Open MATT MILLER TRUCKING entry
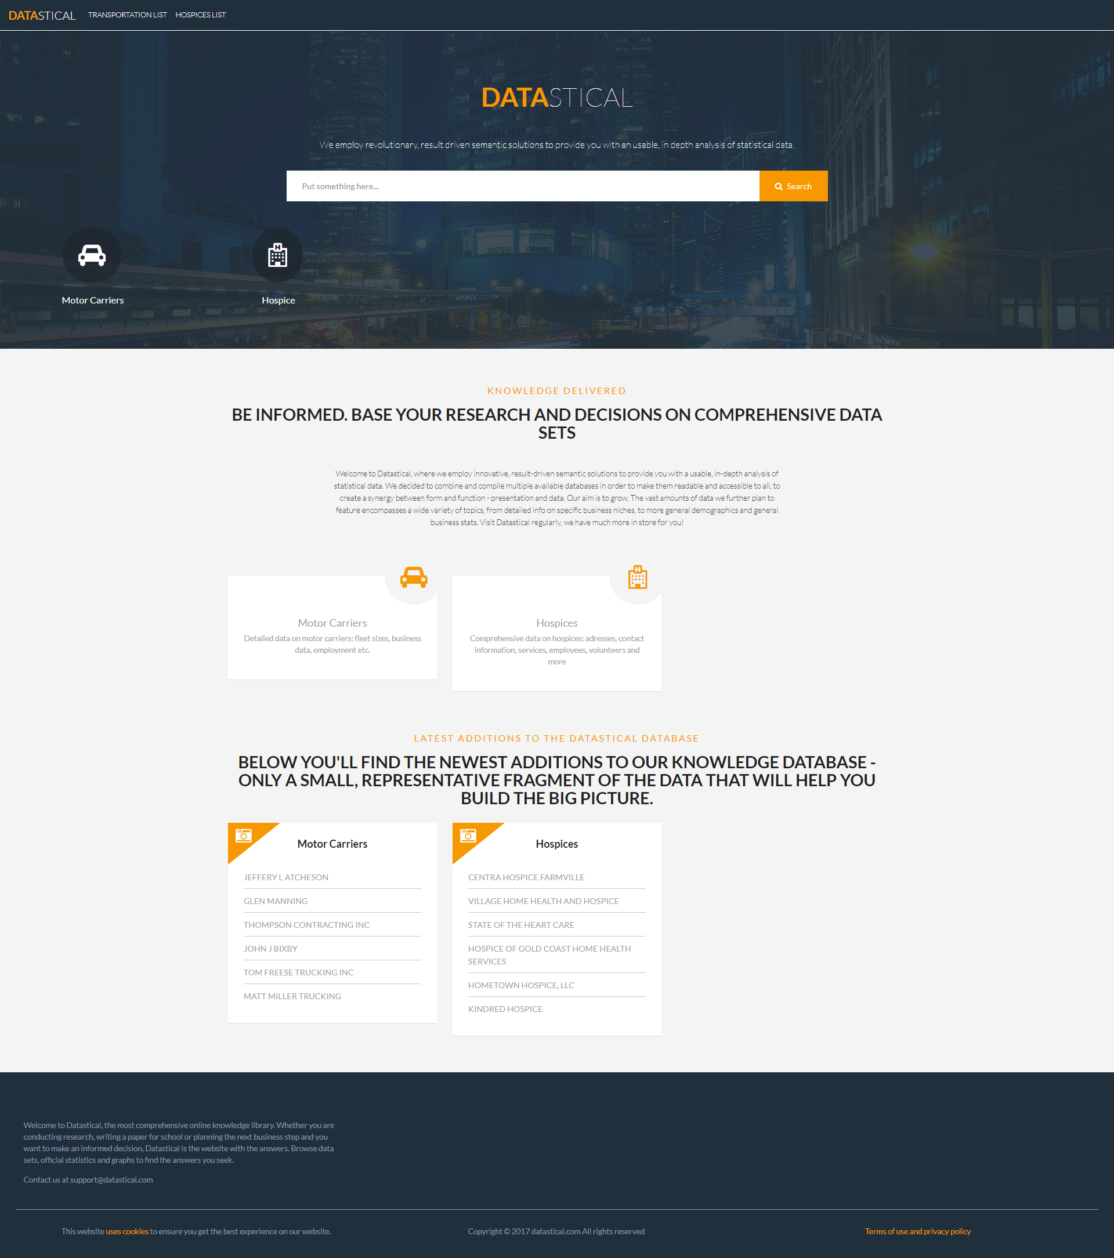This screenshot has width=1114, height=1258. (292, 996)
